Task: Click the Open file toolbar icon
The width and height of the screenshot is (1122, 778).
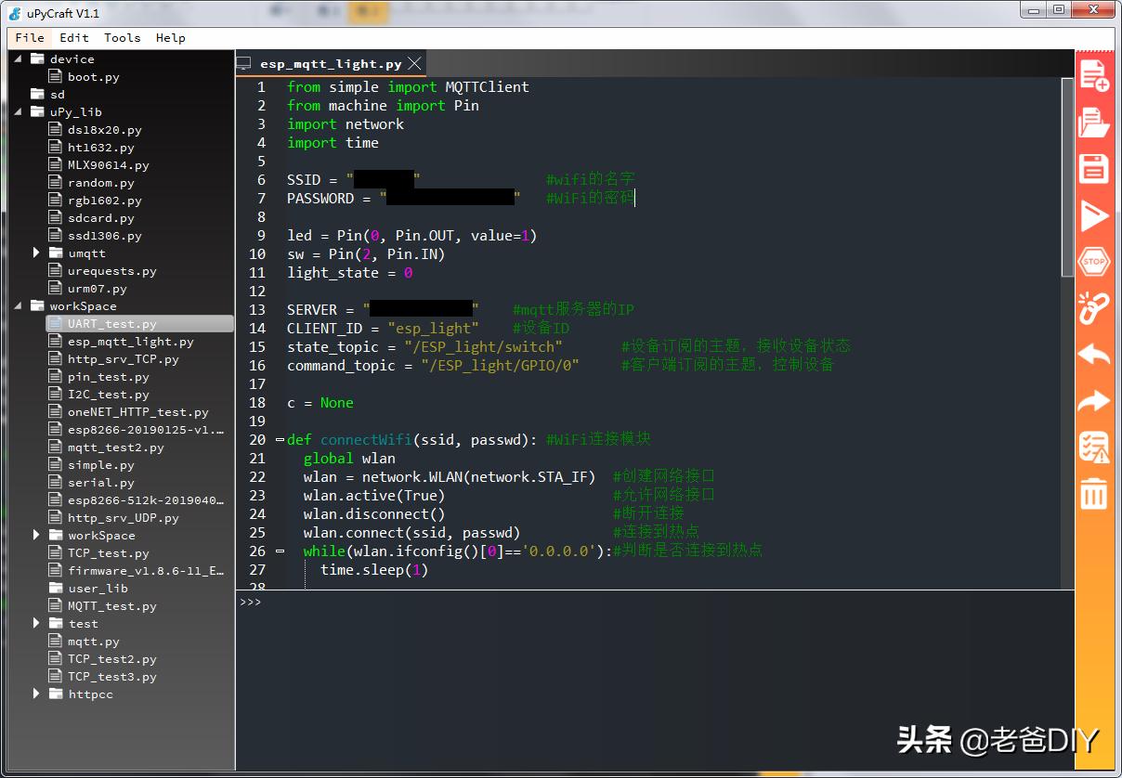Action: 1094,123
